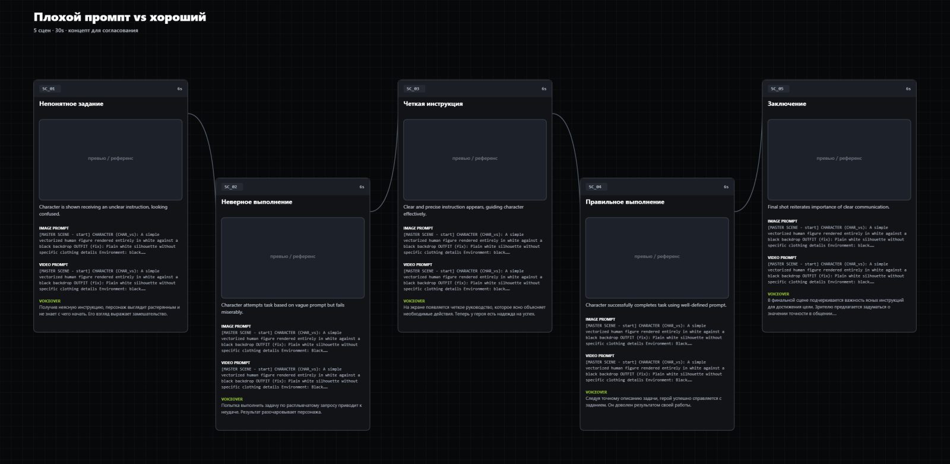The height and width of the screenshot is (464, 950).
Task: Click the scene title "Неверное выполнение"
Action: (257, 202)
